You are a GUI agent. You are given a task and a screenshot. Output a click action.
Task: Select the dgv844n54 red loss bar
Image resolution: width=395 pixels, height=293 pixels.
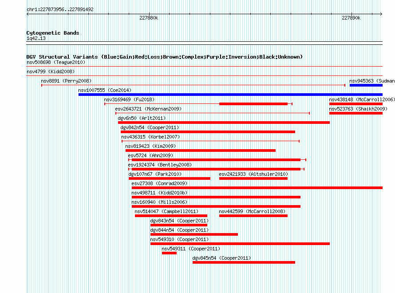[194, 234]
